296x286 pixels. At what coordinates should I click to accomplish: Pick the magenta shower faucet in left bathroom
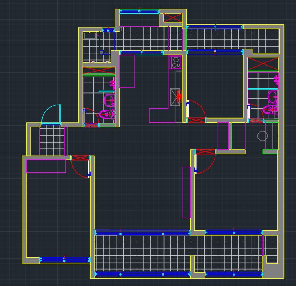[x=113, y=84]
